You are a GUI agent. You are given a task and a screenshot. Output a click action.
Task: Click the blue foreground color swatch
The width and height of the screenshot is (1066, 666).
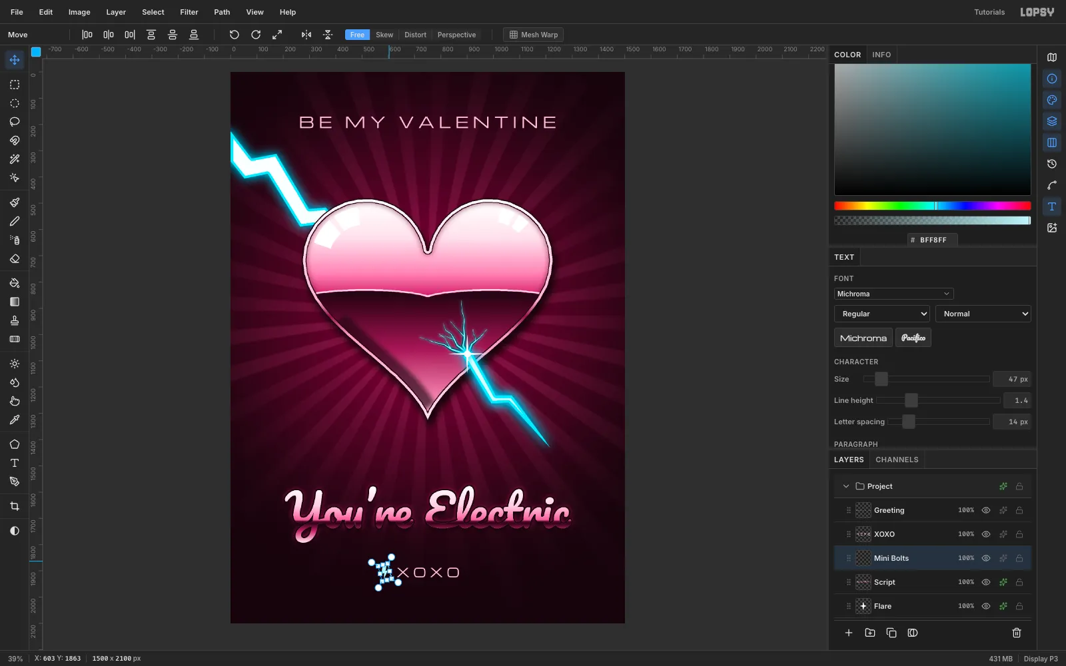(x=36, y=51)
